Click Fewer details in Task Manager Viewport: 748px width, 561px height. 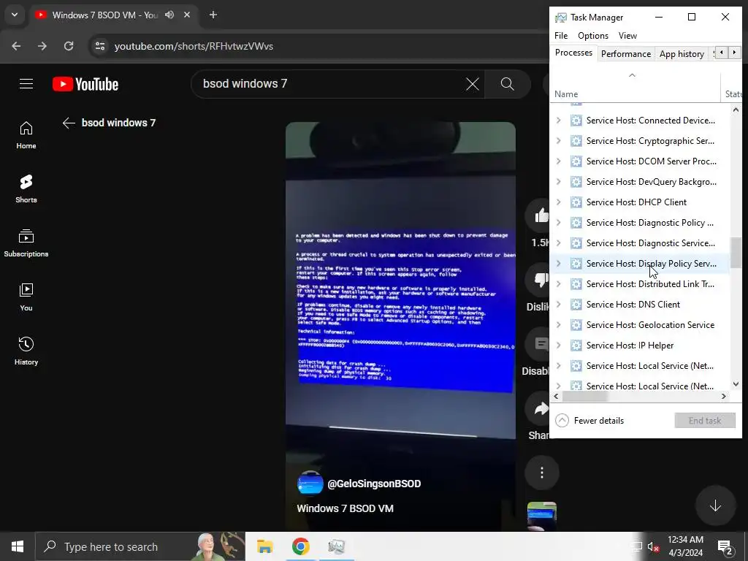[589, 421]
